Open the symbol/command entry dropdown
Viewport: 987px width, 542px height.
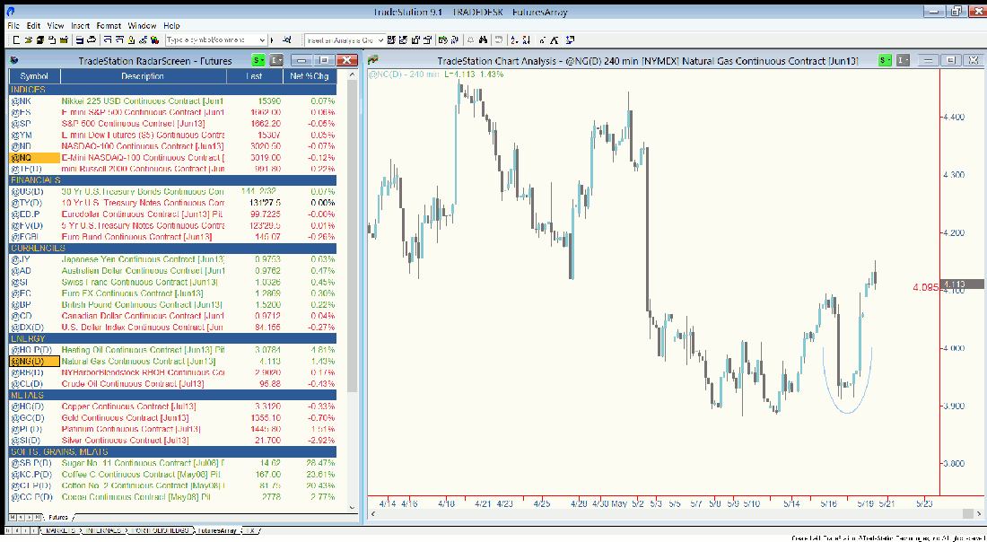tap(262, 40)
